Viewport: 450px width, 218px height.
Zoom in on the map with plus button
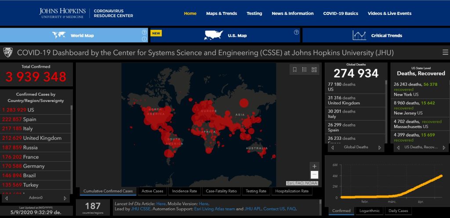pos(314,167)
